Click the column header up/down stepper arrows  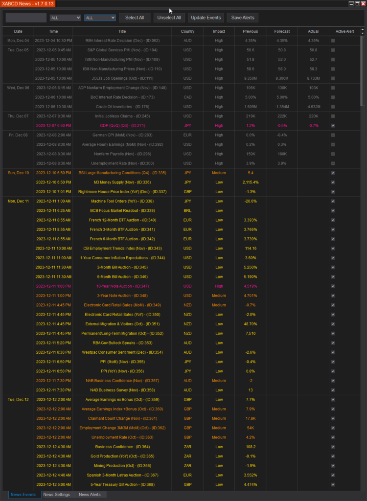[362, 31]
